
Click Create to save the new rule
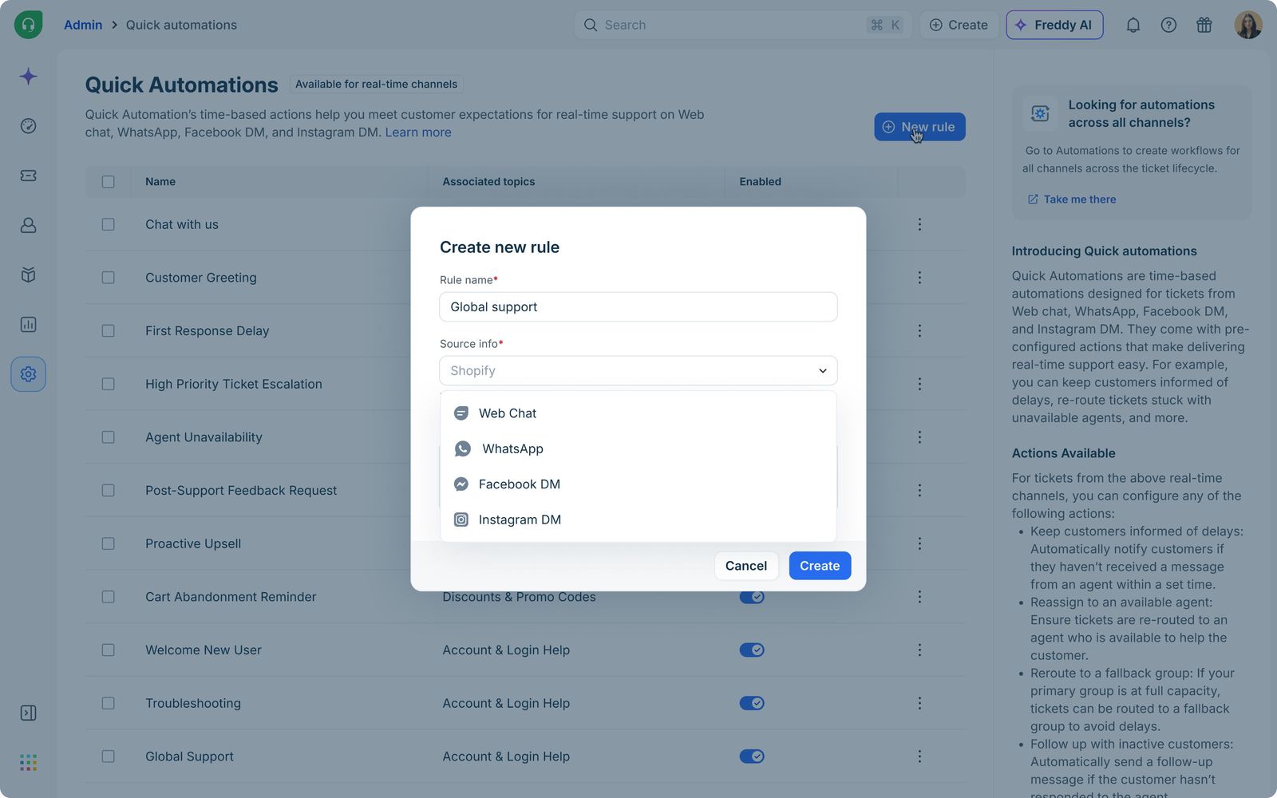pyautogui.click(x=820, y=566)
